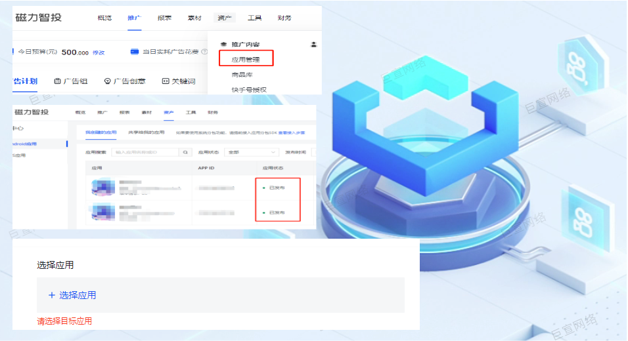628x341 pixels.
Task: Open 素材 in the budget panel's top menu
Action: [194, 18]
